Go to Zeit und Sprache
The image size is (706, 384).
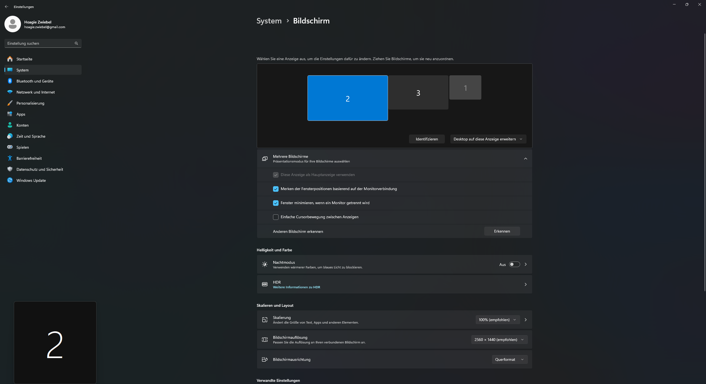point(31,136)
